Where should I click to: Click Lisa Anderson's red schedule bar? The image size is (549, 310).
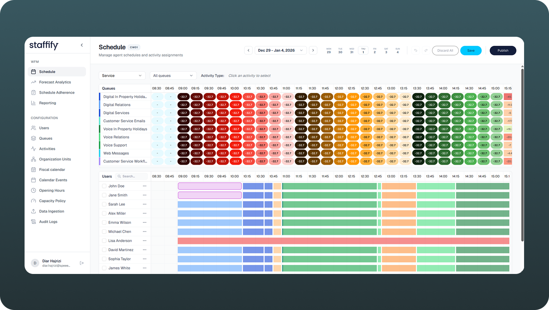pos(343,241)
